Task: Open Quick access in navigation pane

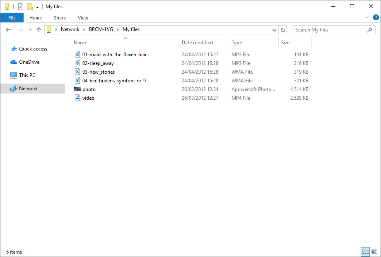Action: (33, 49)
